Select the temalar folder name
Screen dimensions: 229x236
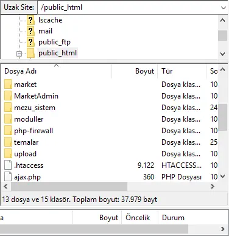pyautogui.click(x=26, y=142)
